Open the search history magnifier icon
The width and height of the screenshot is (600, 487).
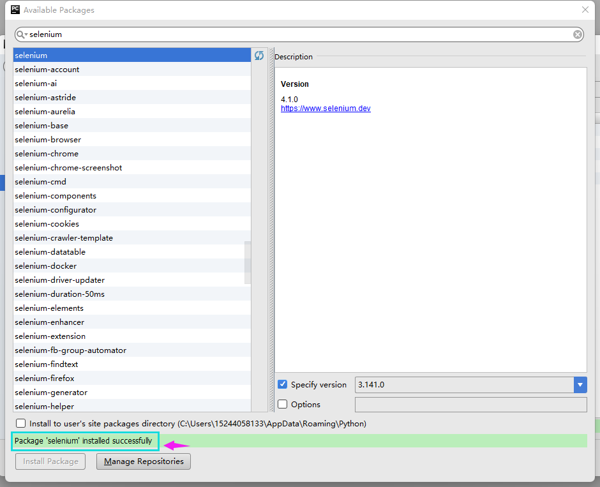[22, 34]
